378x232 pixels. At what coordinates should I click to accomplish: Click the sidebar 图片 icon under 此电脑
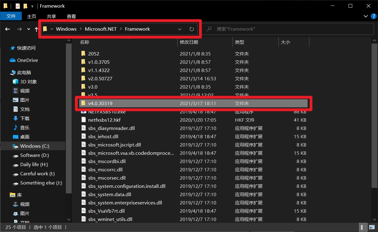point(16,100)
